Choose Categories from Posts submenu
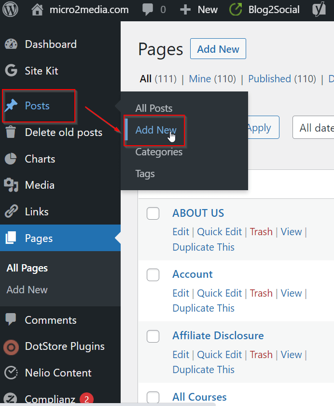 pyautogui.click(x=159, y=152)
